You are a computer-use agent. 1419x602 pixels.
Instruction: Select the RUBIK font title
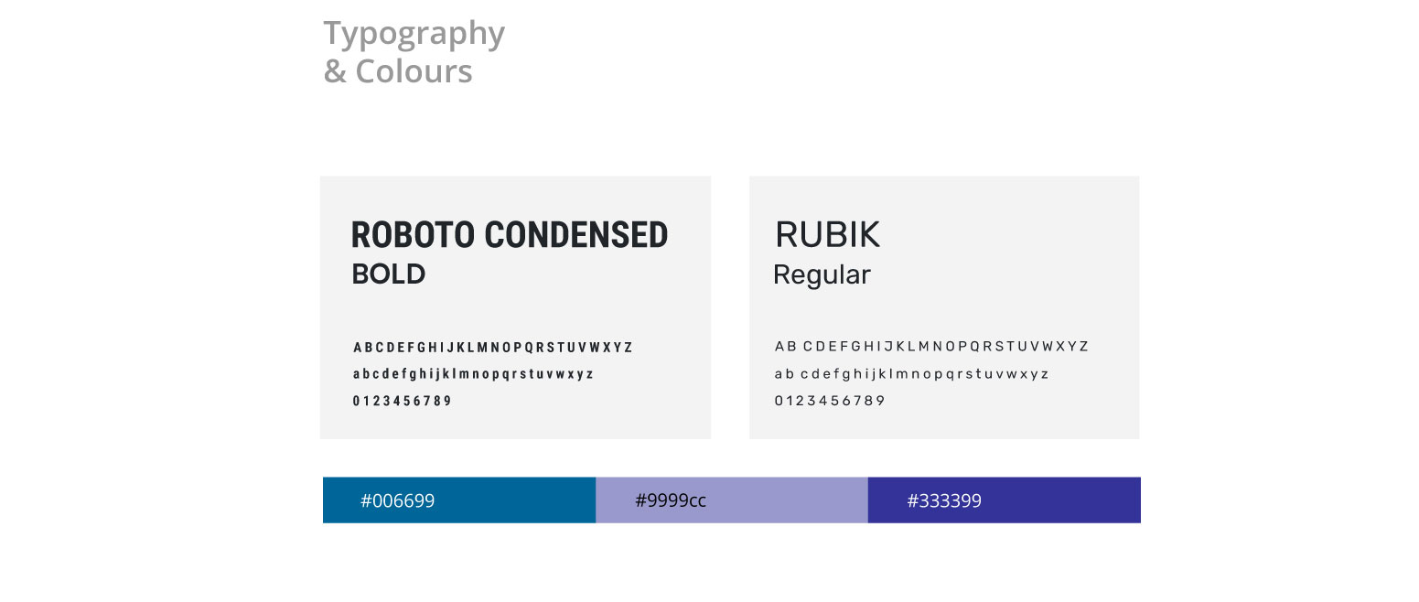point(827,235)
